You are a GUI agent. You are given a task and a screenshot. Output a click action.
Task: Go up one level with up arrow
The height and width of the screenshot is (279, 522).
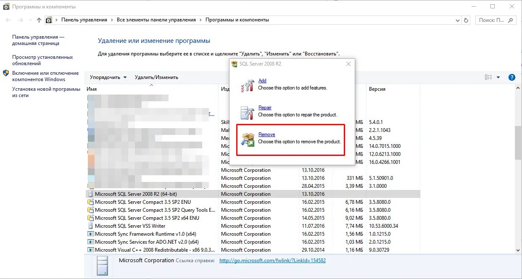(39, 20)
